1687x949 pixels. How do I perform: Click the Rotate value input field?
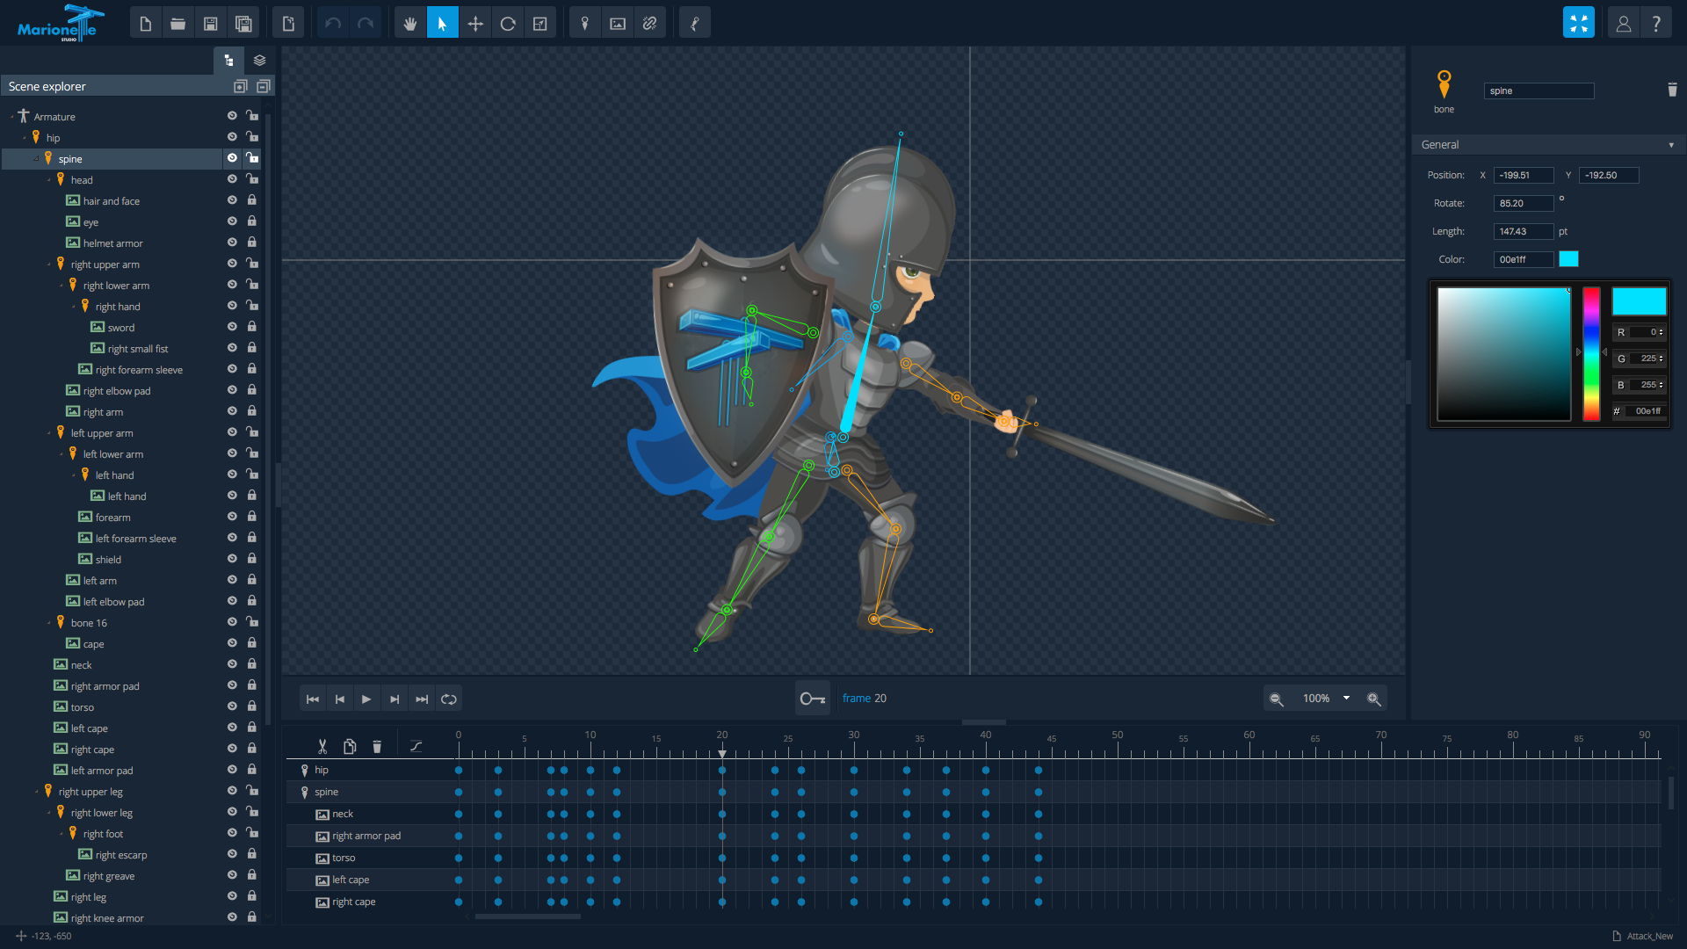click(x=1523, y=203)
